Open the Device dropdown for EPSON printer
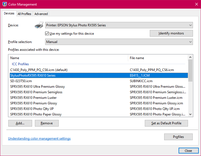 pyautogui.click(x=119, y=25)
